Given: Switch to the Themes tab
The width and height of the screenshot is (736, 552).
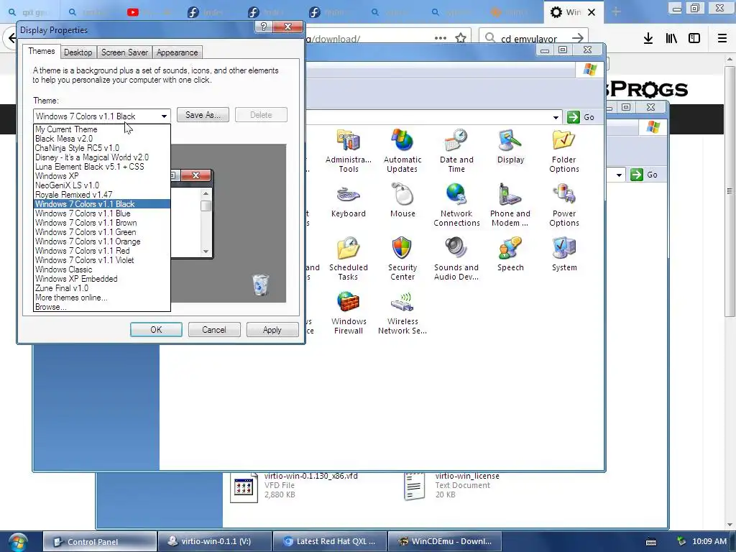Looking at the screenshot, I should [41, 51].
